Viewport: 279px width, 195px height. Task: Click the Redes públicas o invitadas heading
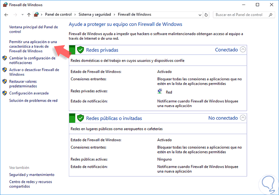[x=114, y=118]
